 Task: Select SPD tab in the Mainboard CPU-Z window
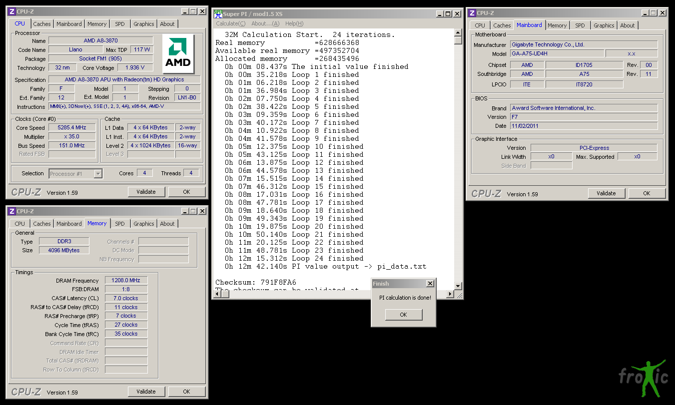tap(580, 25)
